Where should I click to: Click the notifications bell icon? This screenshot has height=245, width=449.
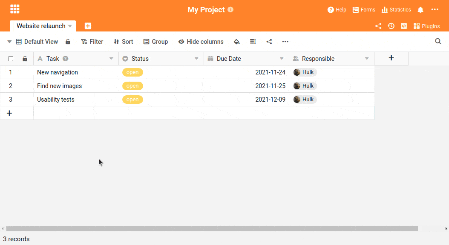pyautogui.click(x=420, y=10)
